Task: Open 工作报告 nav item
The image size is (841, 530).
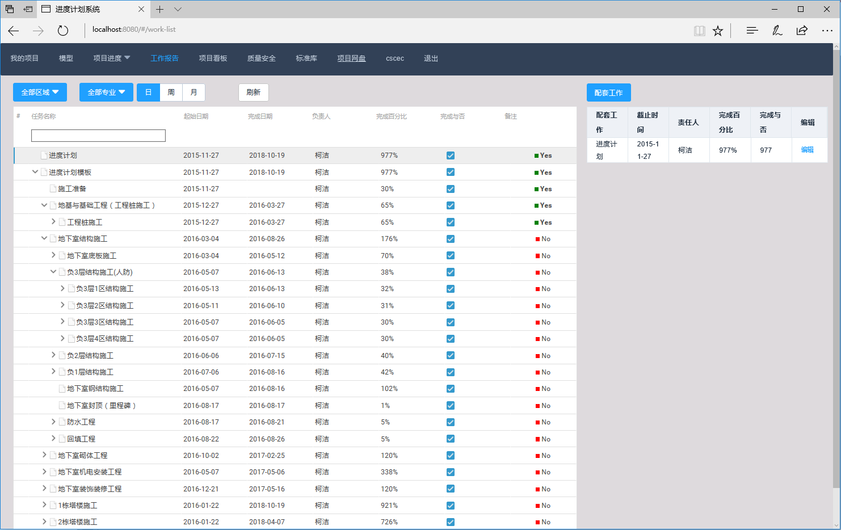Action: click(x=165, y=58)
